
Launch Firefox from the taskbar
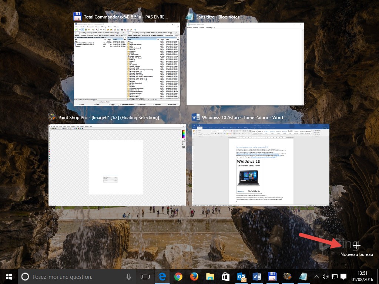coord(194,276)
